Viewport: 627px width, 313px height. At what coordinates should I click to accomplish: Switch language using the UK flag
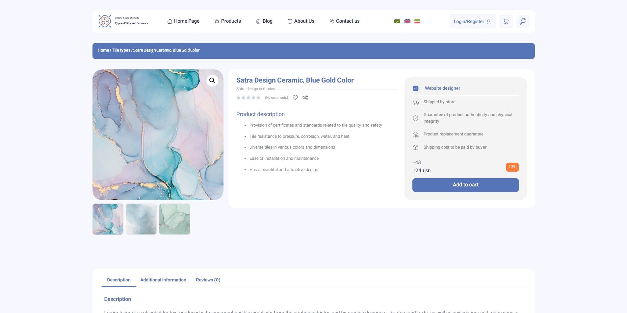[x=407, y=21]
